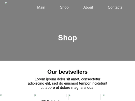Go to Shop in the navigation bar

(x=64, y=7)
